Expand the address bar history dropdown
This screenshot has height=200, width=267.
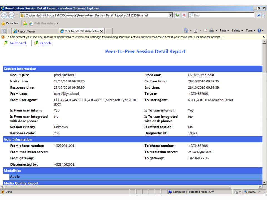[x=170, y=15]
